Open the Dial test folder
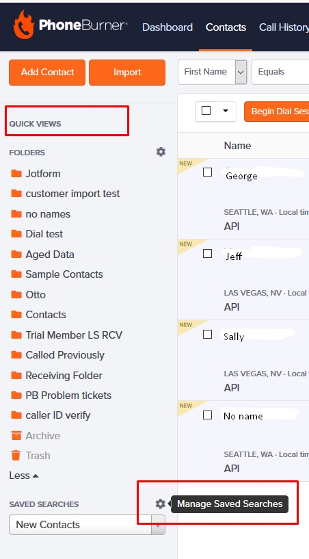This screenshot has height=559, width=309. click(44, 234)
